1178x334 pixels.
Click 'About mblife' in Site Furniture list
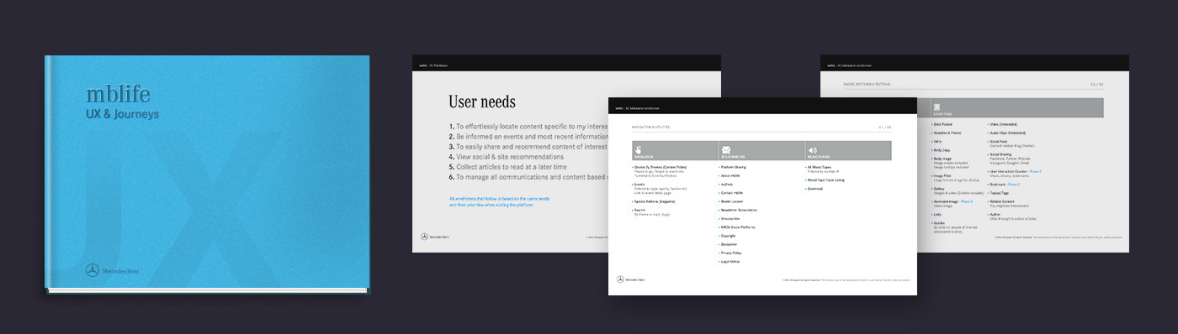pos(730,175)
